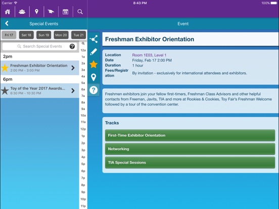The height and width of the screenshot is (209, 279).
Task: Tap the magnifier search icon in the purple toolbar
Action: [x=80, y=12]
